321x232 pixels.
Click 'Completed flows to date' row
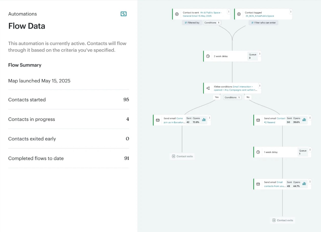69,158
